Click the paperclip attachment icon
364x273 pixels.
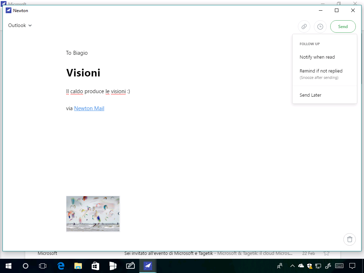[304, 26]
